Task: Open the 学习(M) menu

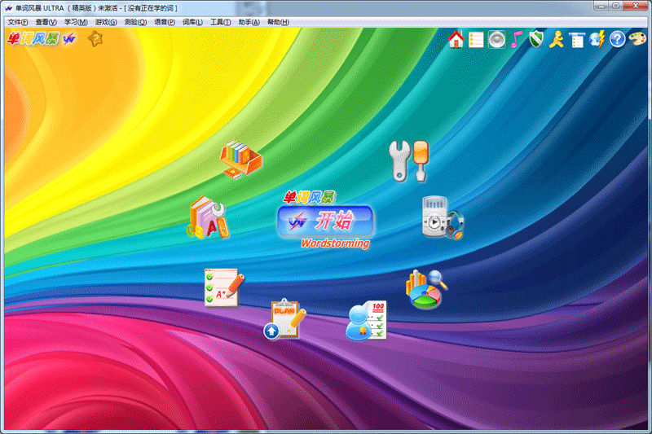Action: coord(76,22)
